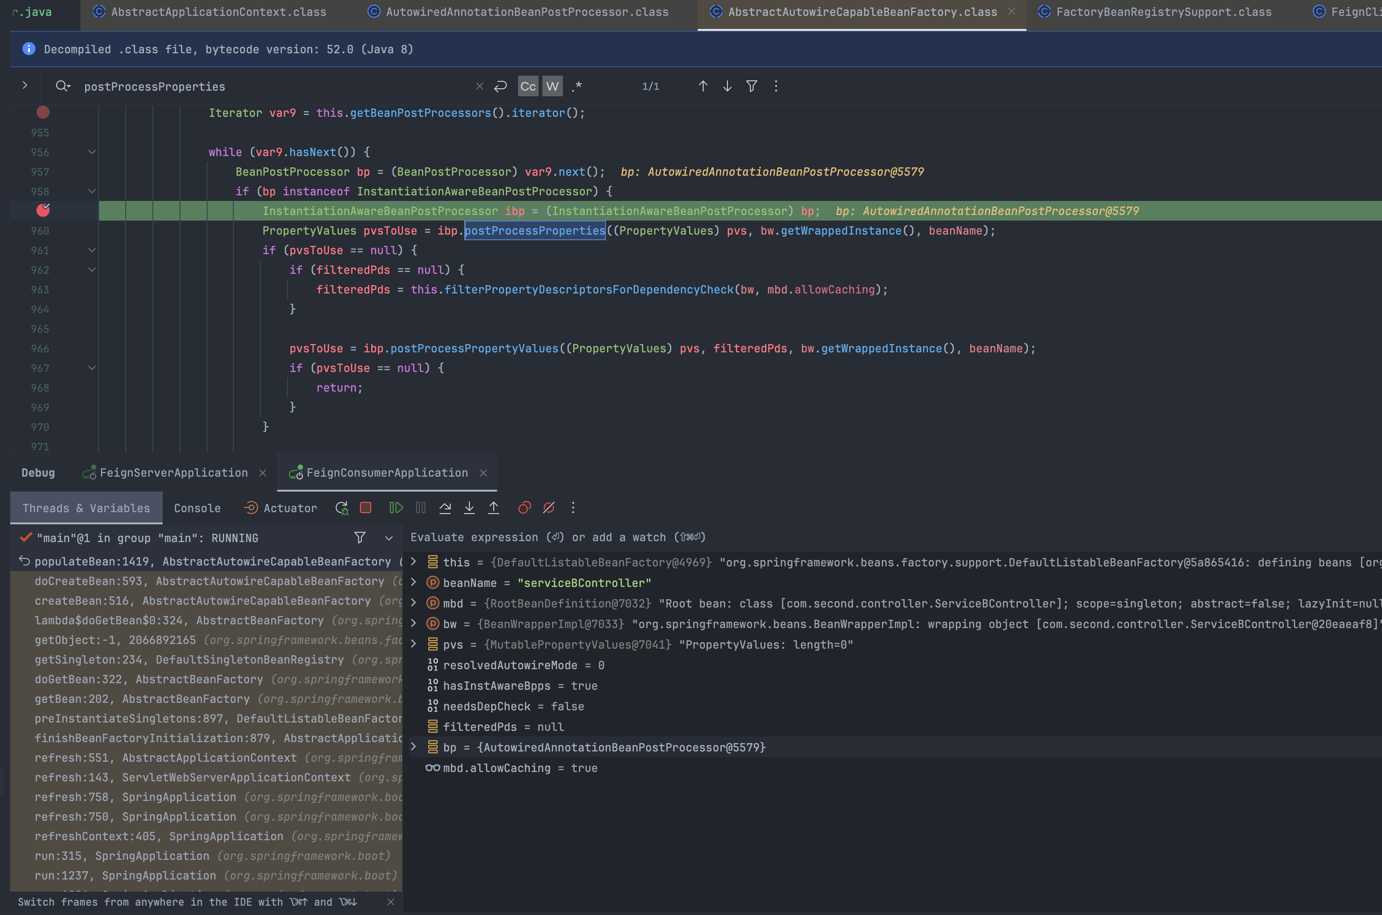Expand the bw variable node
This screenshot has height=915, width=1382.
(413, 624)
